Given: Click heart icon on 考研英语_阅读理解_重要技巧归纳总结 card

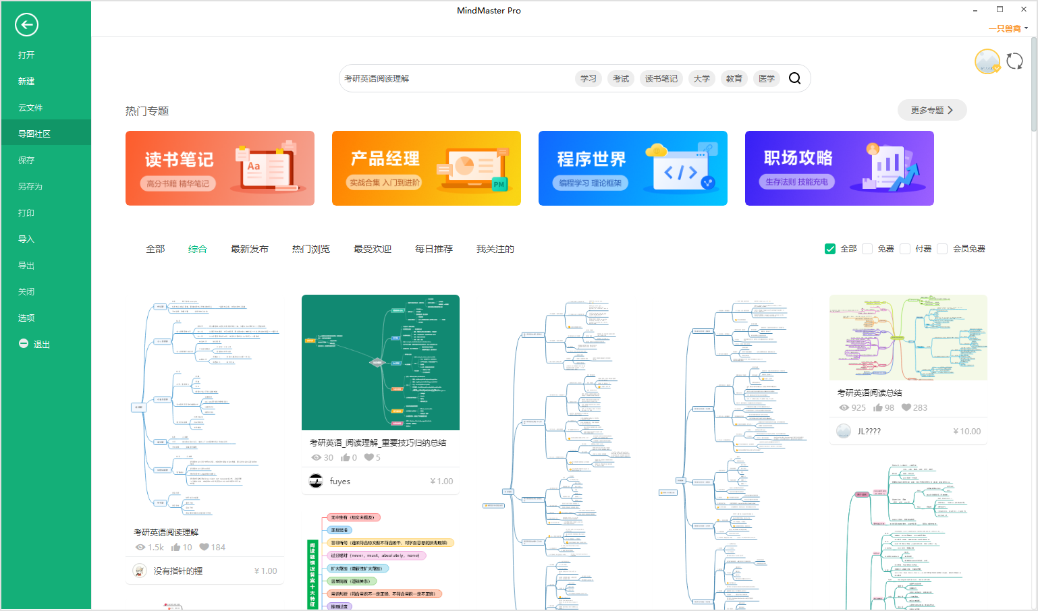Looking at the screenshot, I should coord(368,457).
